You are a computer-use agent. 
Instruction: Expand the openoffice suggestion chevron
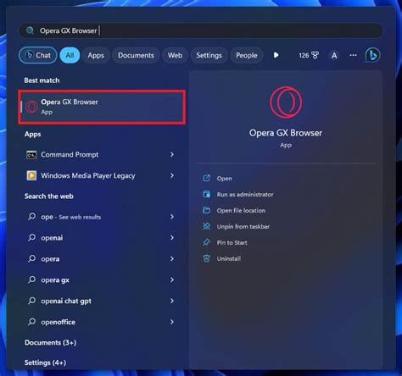[x=172, y=322]
